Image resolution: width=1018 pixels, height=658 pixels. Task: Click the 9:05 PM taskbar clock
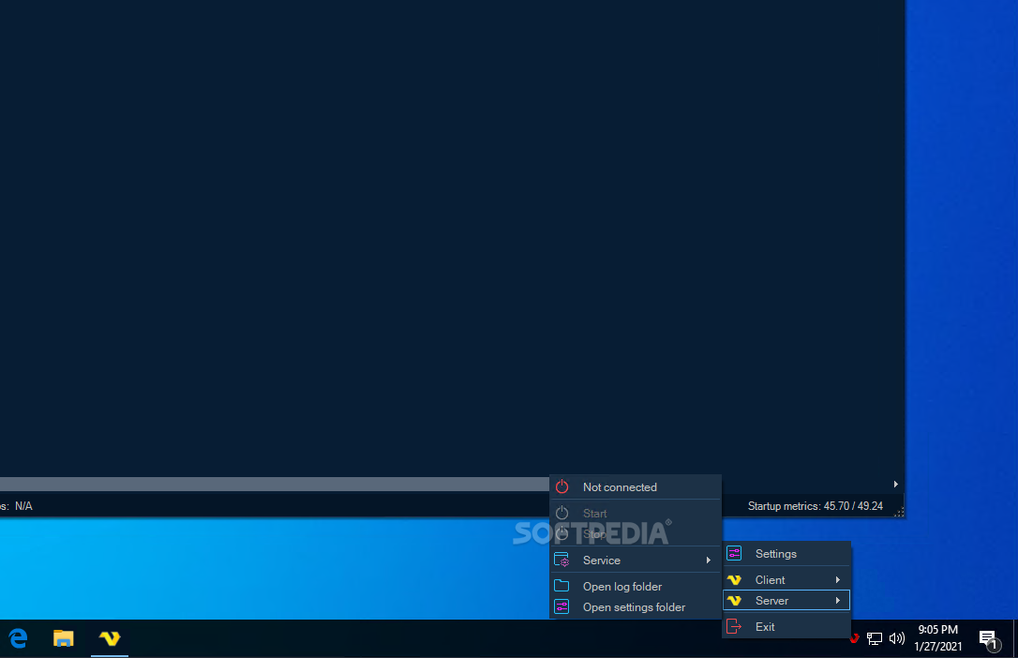[x=937, y=630]
